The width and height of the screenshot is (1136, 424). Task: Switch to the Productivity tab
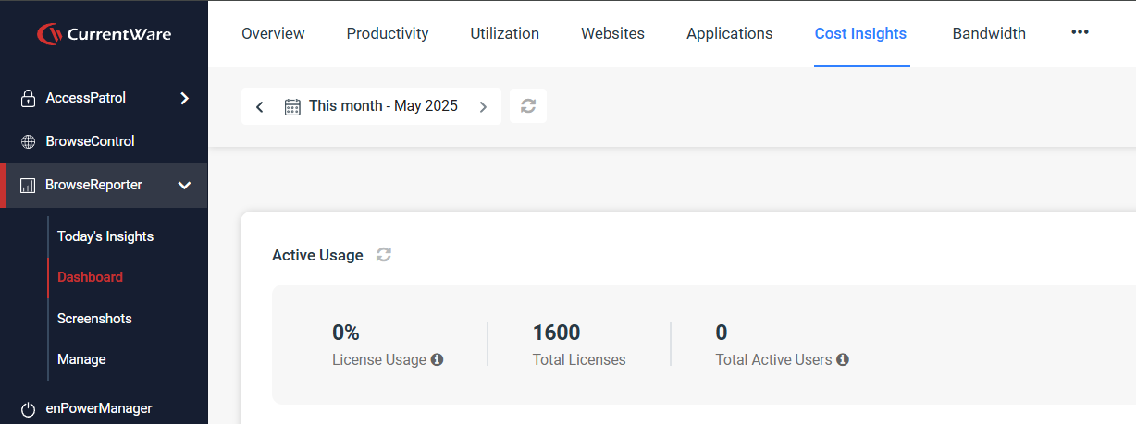pos(388,33)
